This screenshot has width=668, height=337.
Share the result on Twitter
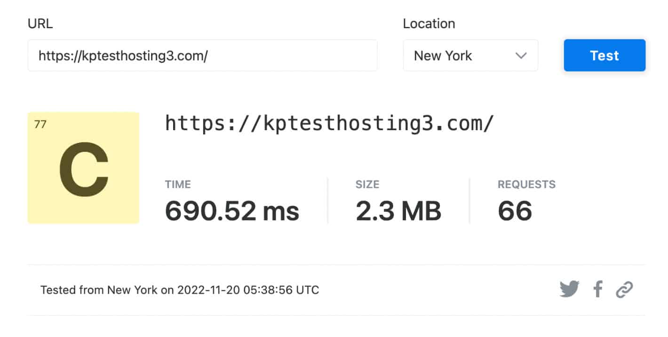click(x=569, y=289)
